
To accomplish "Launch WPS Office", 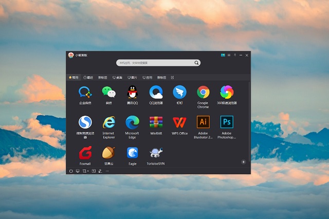I will (179, 122).
